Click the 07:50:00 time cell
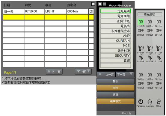The image size is (166, 116). click(34, 11)
